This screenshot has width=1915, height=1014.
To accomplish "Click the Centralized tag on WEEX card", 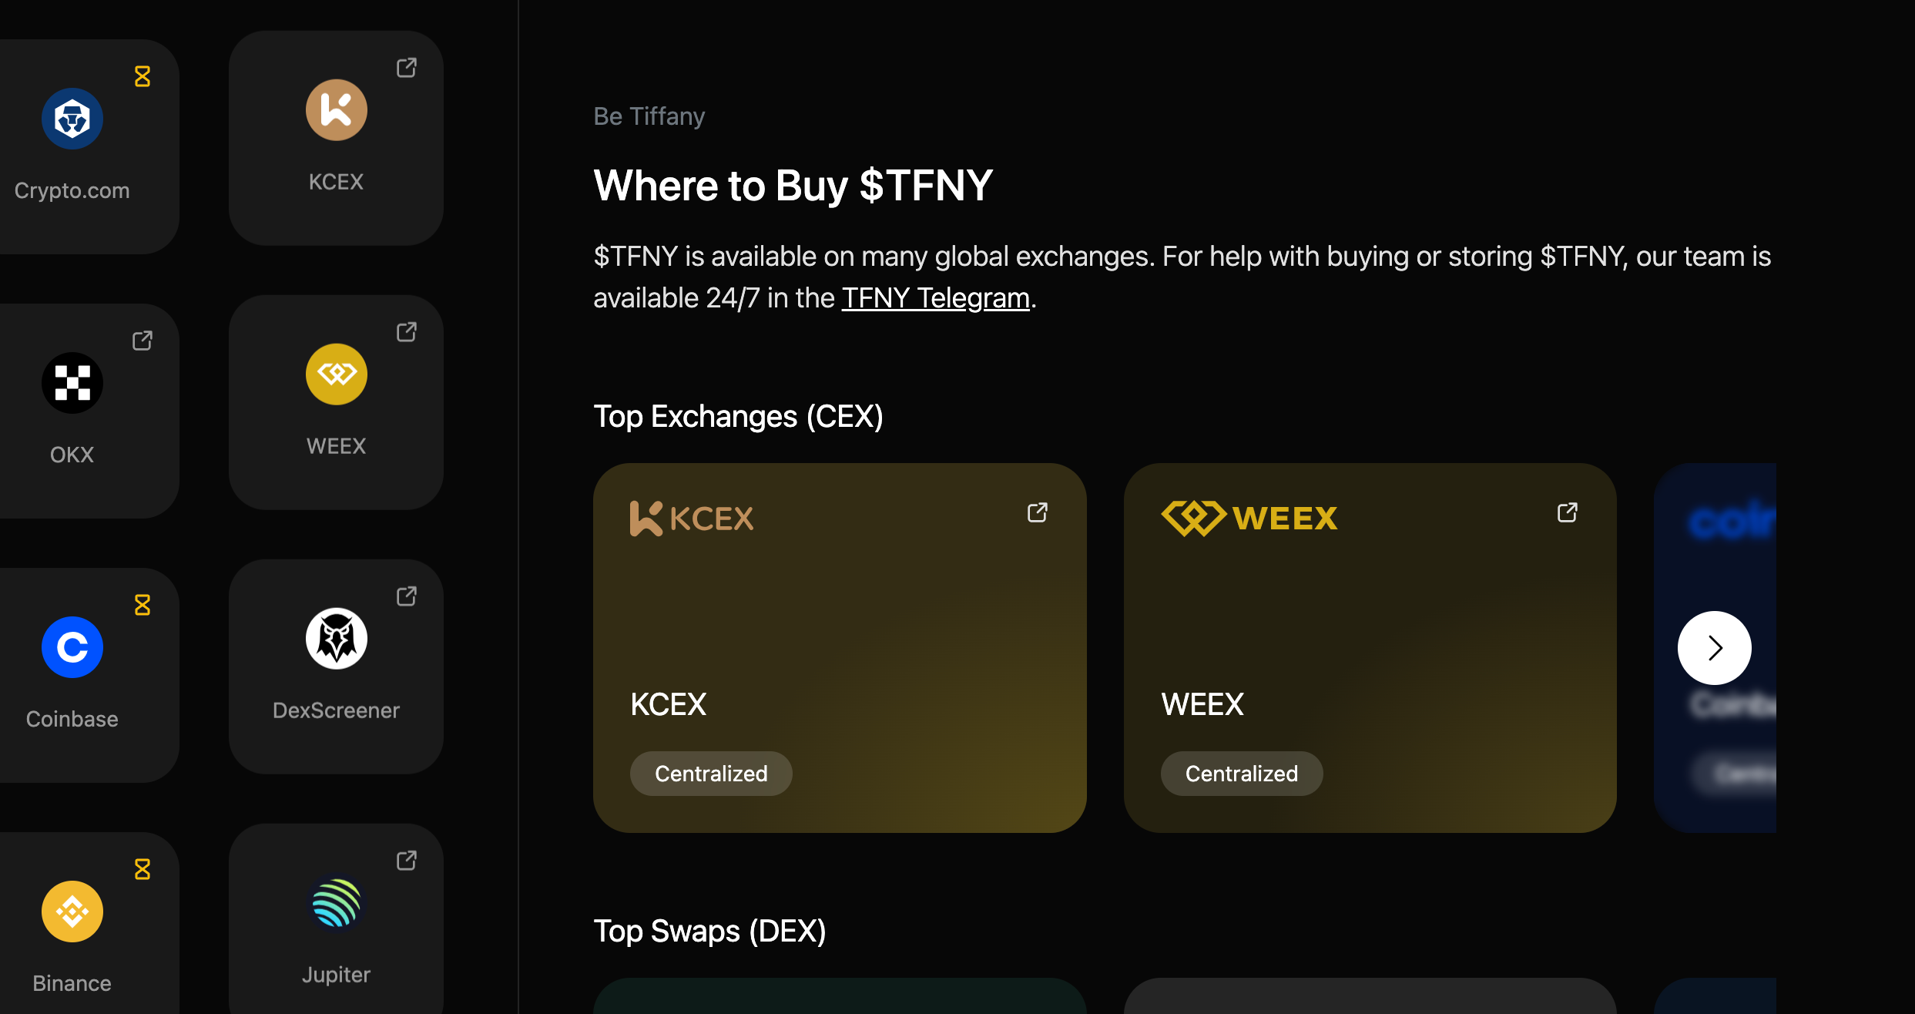I will coord(1242,774).
